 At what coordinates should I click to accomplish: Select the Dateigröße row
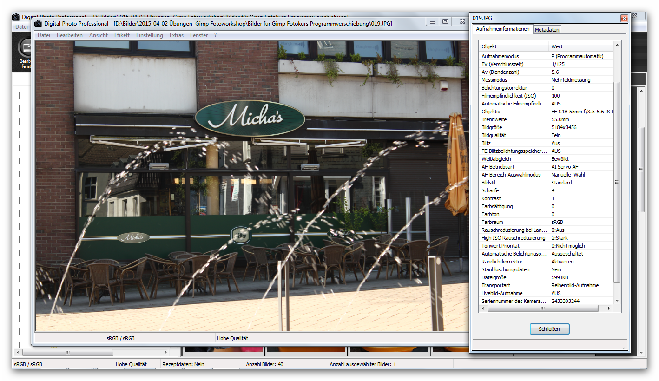coord(546,277)
